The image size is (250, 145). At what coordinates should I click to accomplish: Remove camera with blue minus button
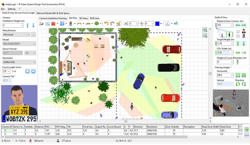pyautogui.click(x=247, y=135)
